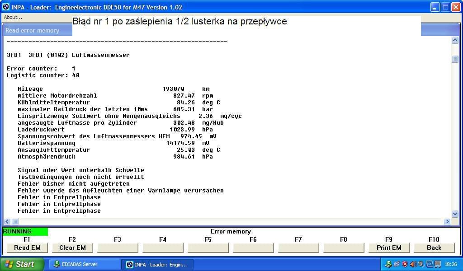Click the blank button under F6

(253, 248)
